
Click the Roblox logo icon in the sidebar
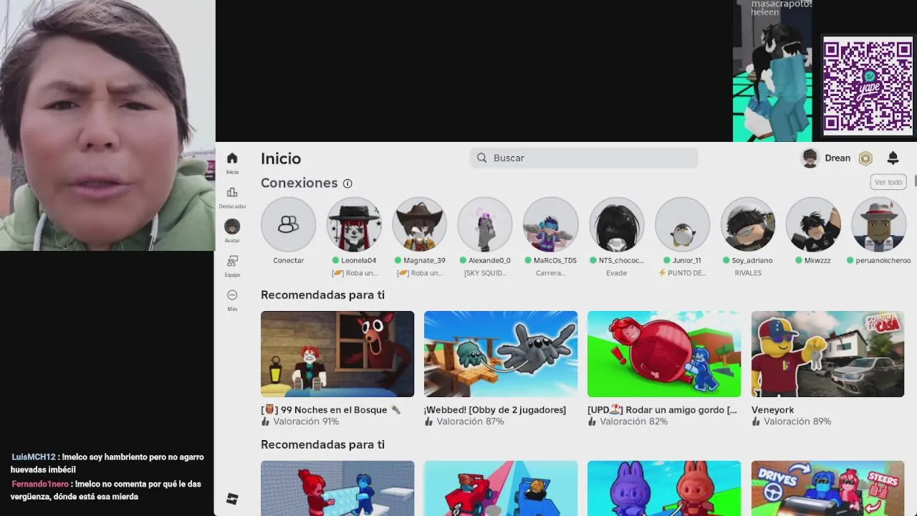click(x=232, y=499)
